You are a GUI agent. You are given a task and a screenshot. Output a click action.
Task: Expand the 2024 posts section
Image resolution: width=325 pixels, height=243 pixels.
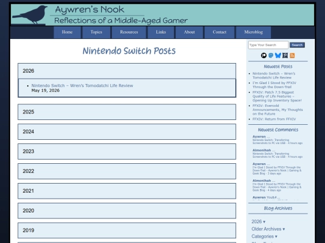click(x=127, y=131)
